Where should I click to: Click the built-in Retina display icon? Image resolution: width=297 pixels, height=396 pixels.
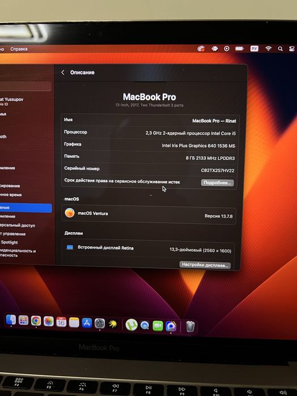pos(70,247)
